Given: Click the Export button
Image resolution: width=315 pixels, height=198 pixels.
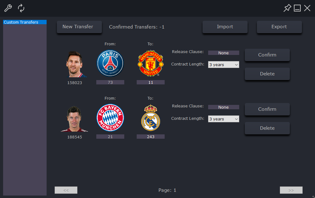Looking at the screenshot, I should tap(279, 27).
